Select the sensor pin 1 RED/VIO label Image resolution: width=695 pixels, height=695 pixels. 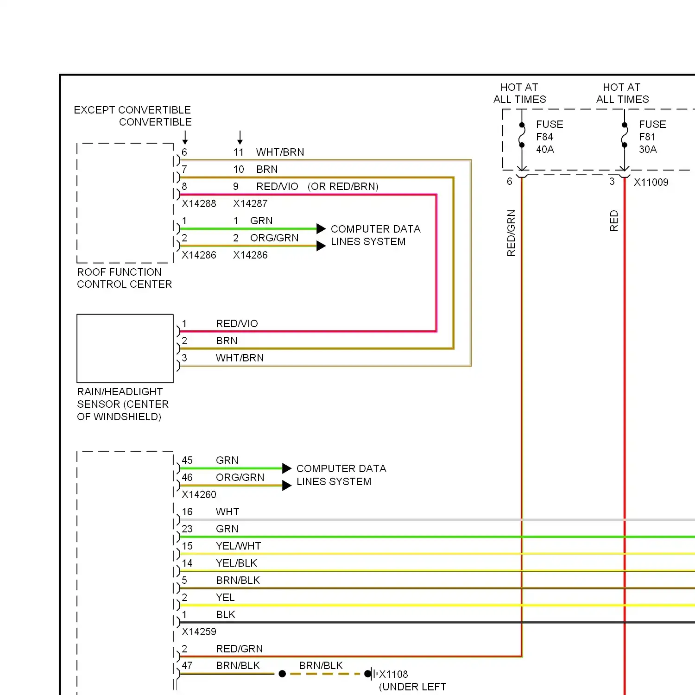point(237,323)
